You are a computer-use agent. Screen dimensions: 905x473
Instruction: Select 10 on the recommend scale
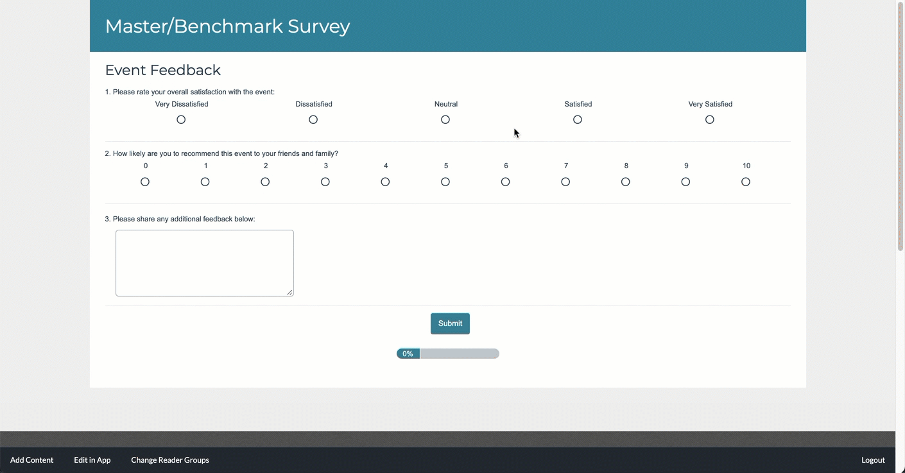point(746,182)
